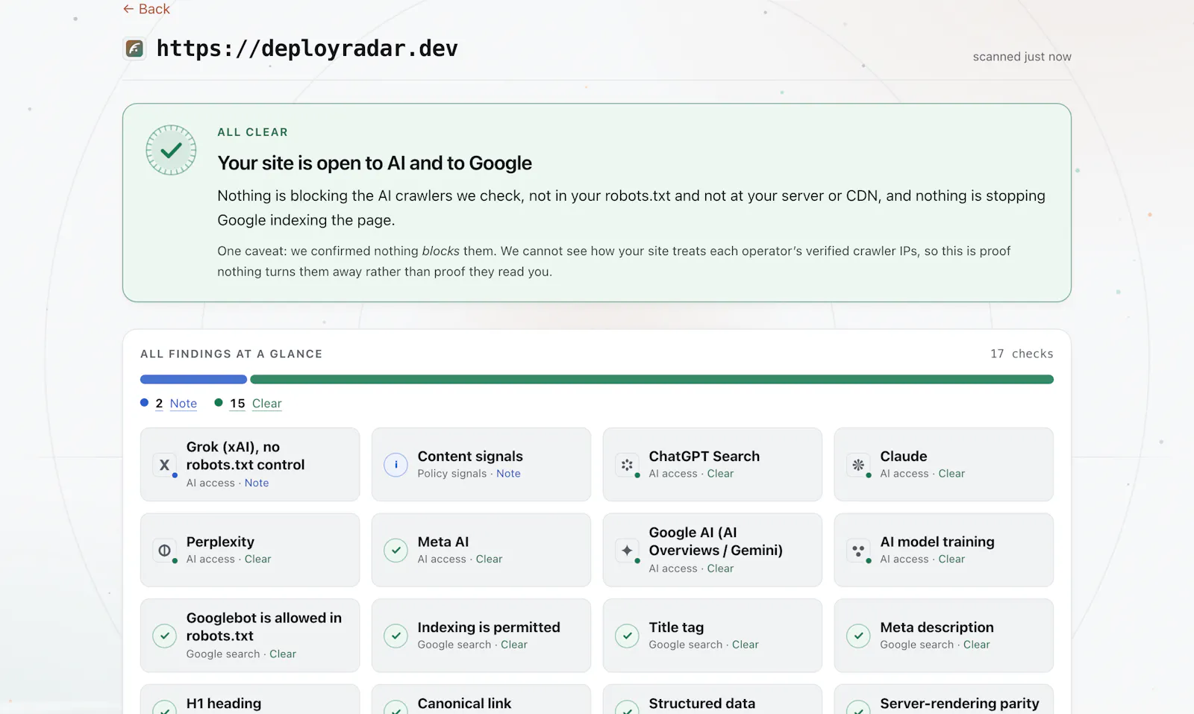Image resolution: width=1194 pixels, height=714 pixels.
Task: Click the Grok xAI X icon
Action: (164, 465)
